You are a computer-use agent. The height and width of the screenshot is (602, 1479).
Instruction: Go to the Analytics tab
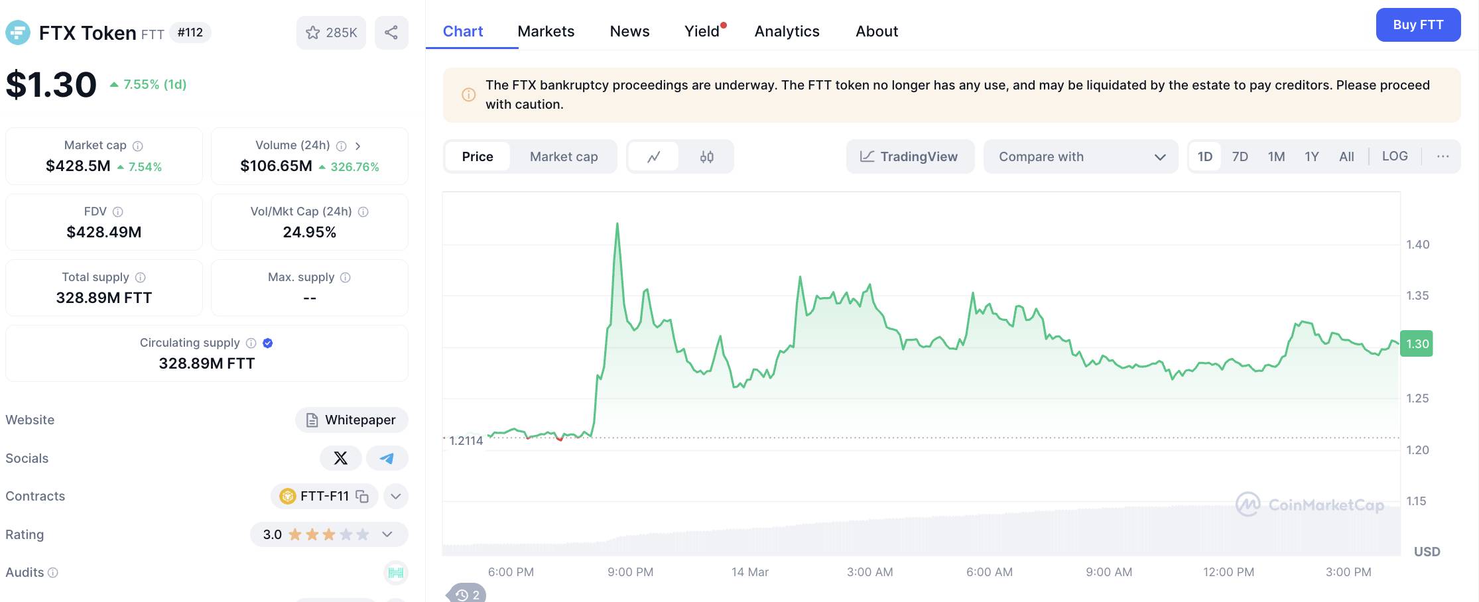787,31
